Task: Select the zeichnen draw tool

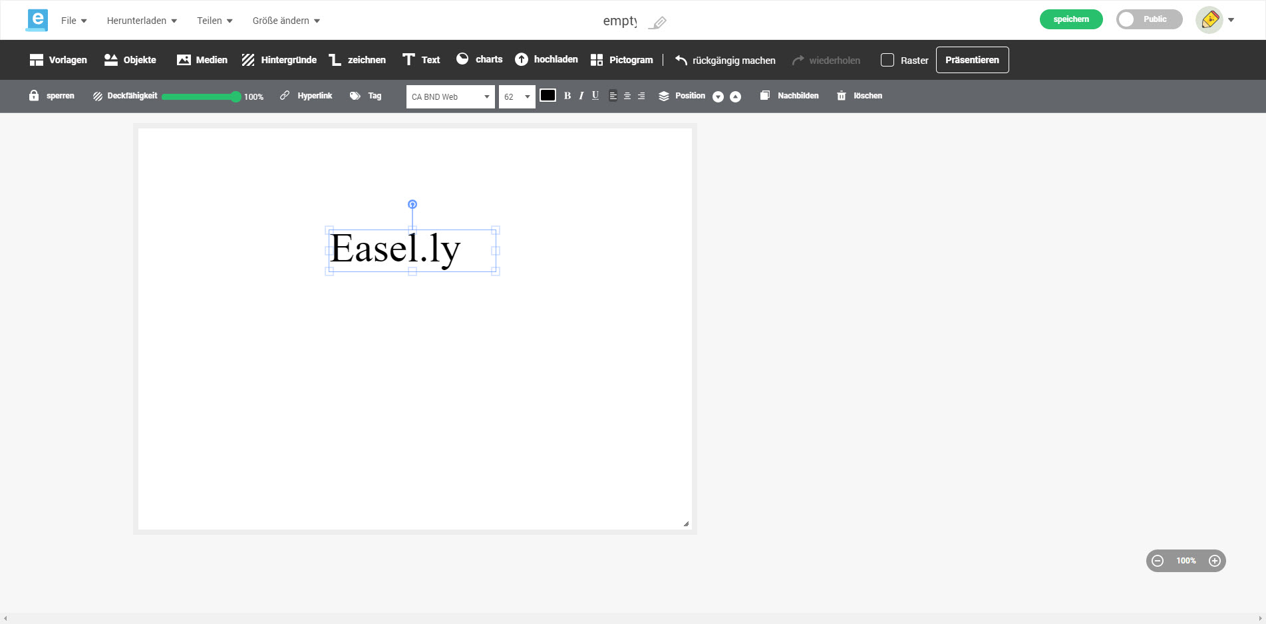Action: (357, 60)
